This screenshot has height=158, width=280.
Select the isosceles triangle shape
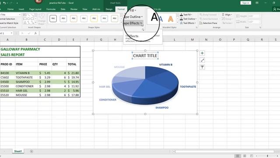[25, 22]
